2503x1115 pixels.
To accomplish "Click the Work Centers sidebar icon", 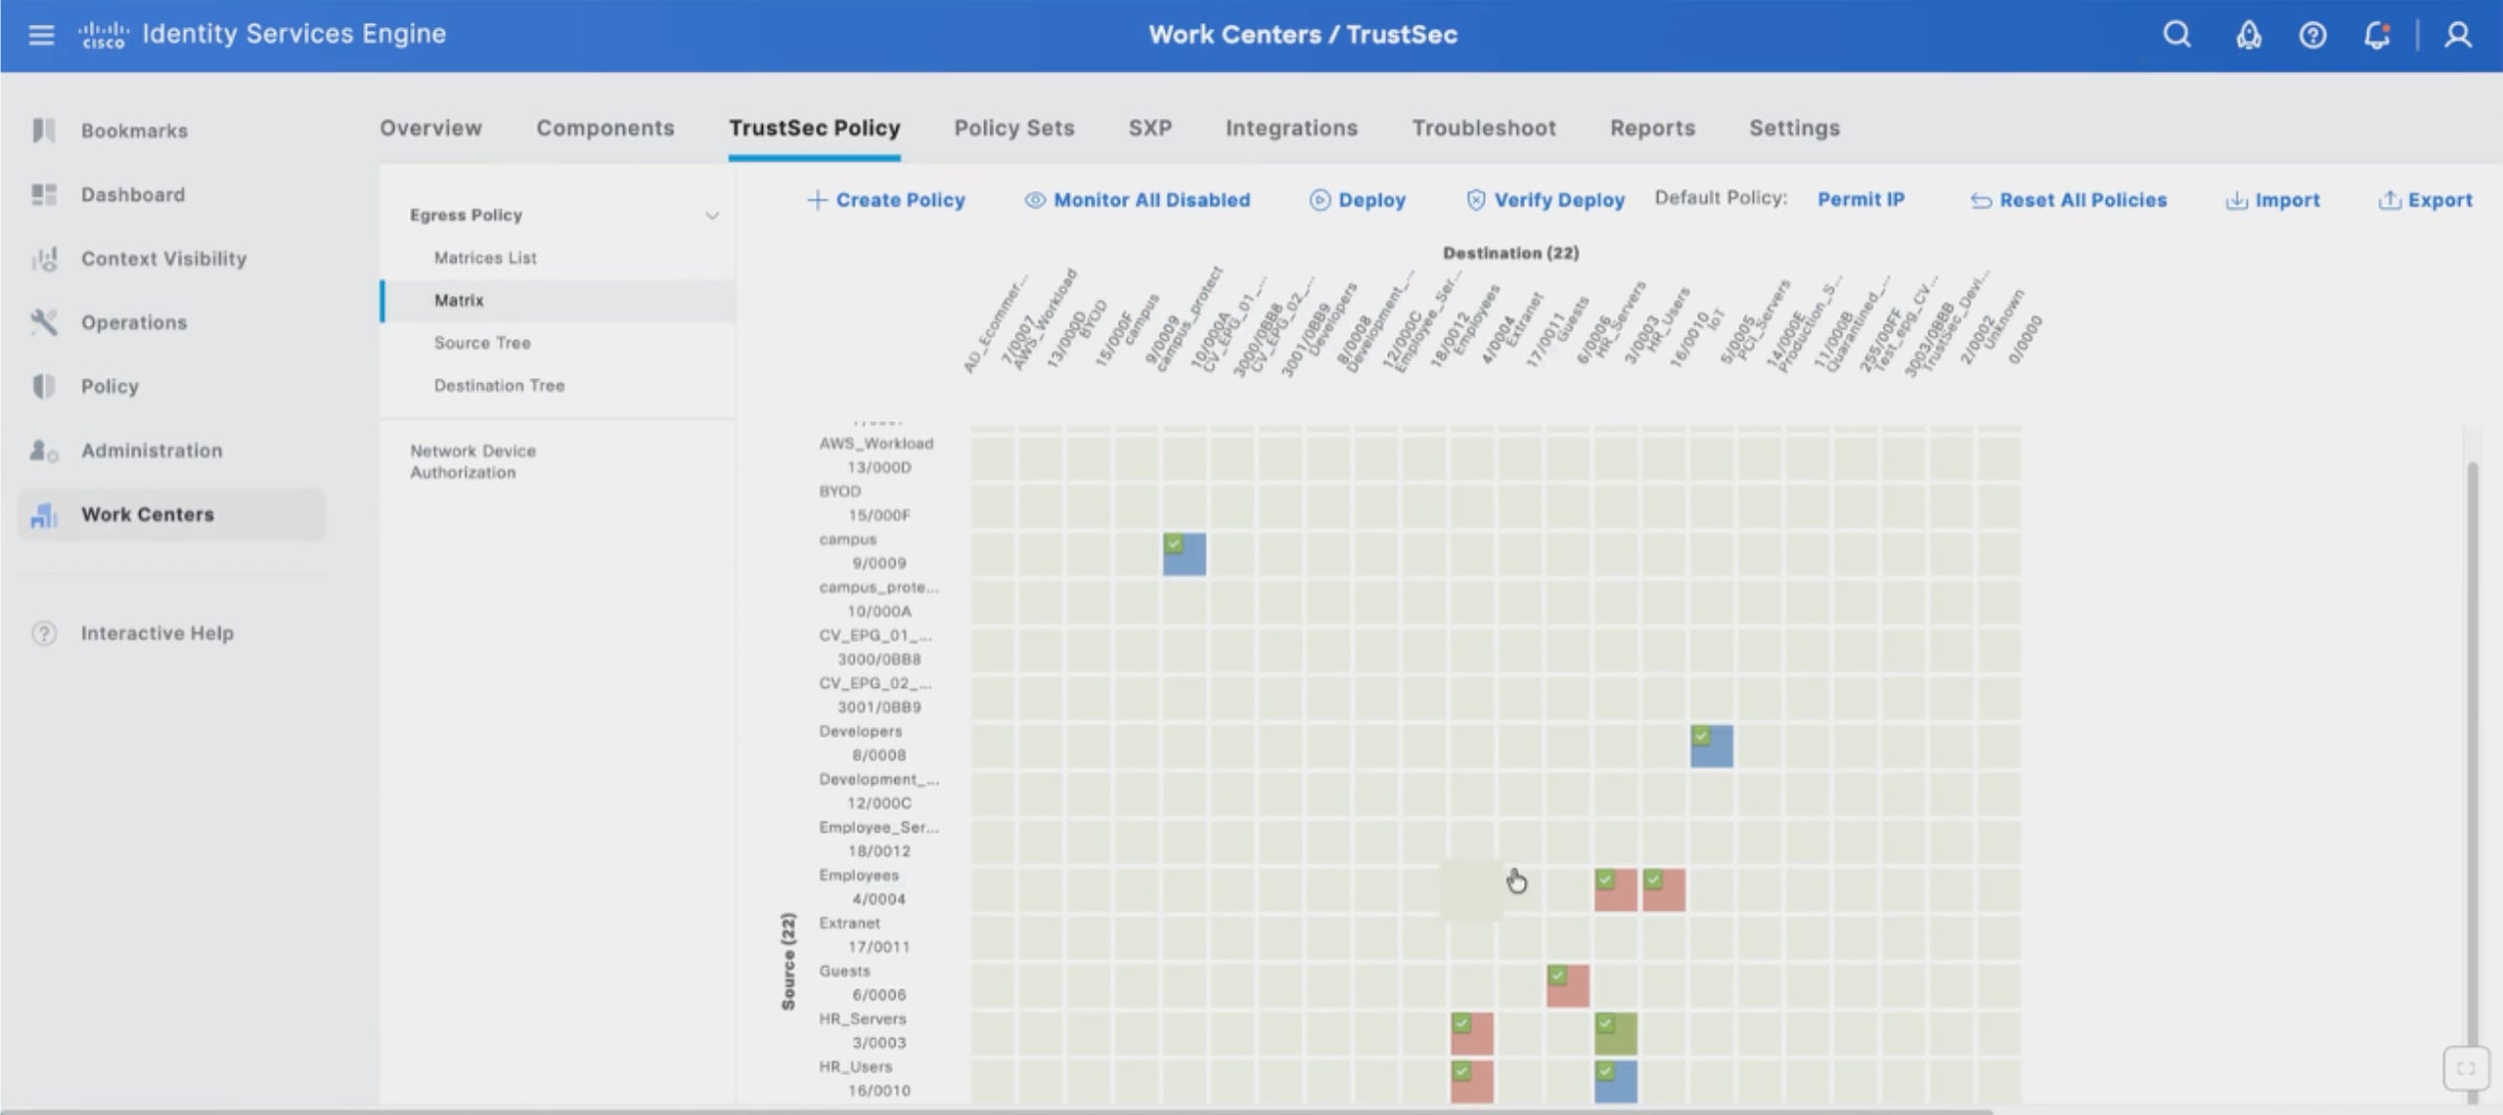I will coord(43,515).
